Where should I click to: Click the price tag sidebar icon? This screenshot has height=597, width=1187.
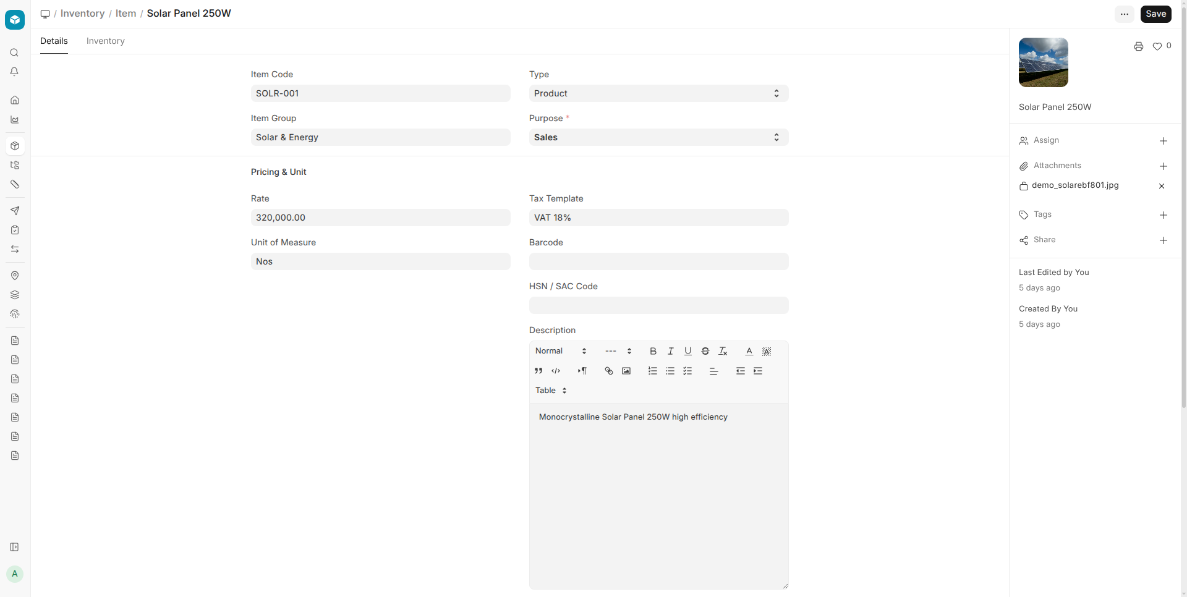15,184
